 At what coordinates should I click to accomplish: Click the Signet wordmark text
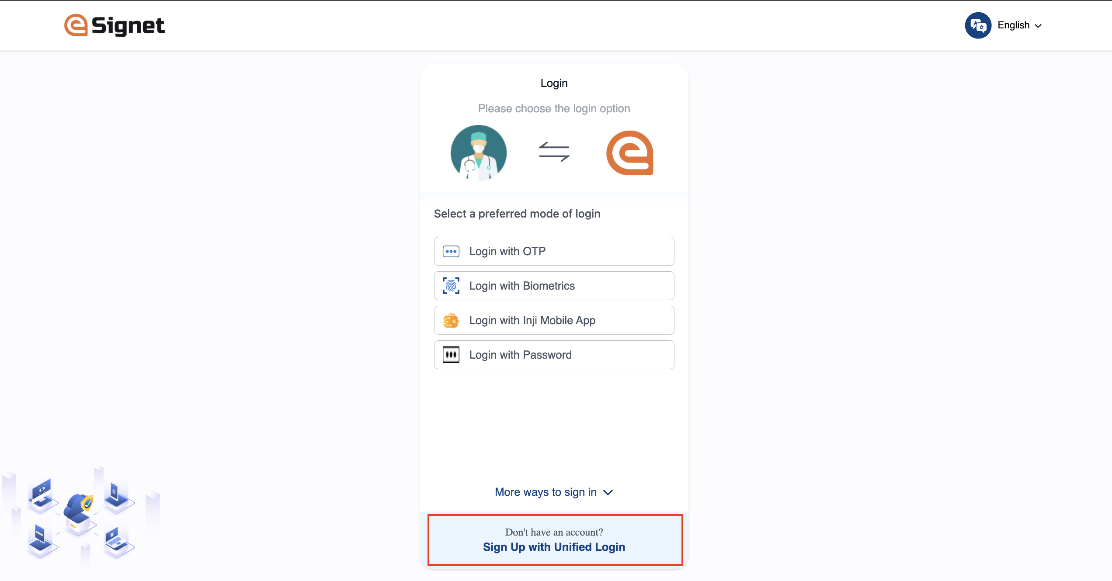128,26
